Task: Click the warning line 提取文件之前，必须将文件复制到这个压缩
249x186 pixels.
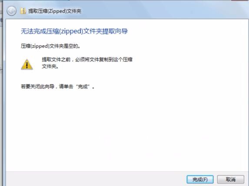Action: [87, 60]
